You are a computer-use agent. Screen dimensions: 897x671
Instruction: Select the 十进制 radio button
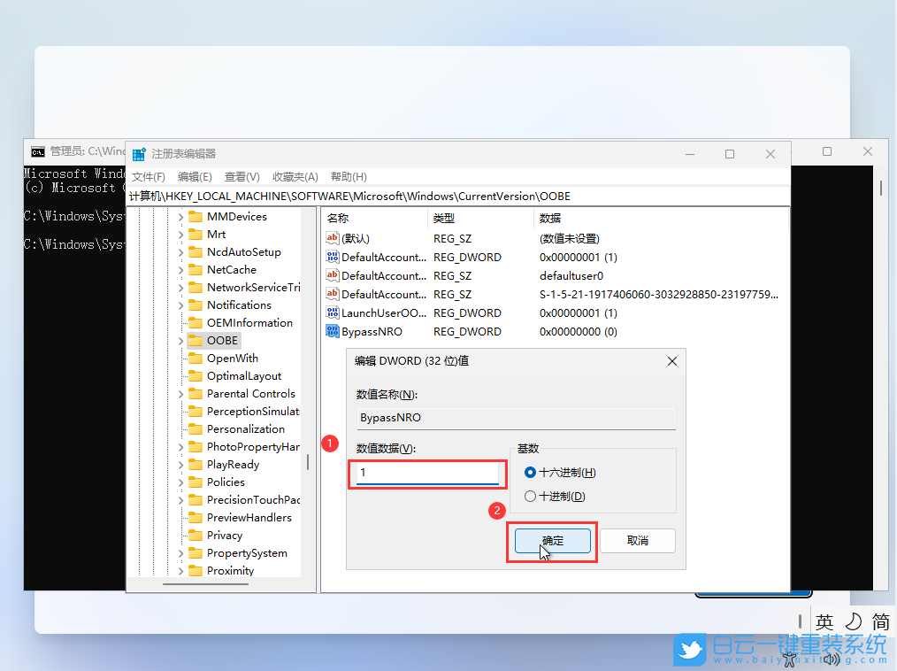[532, 495]
